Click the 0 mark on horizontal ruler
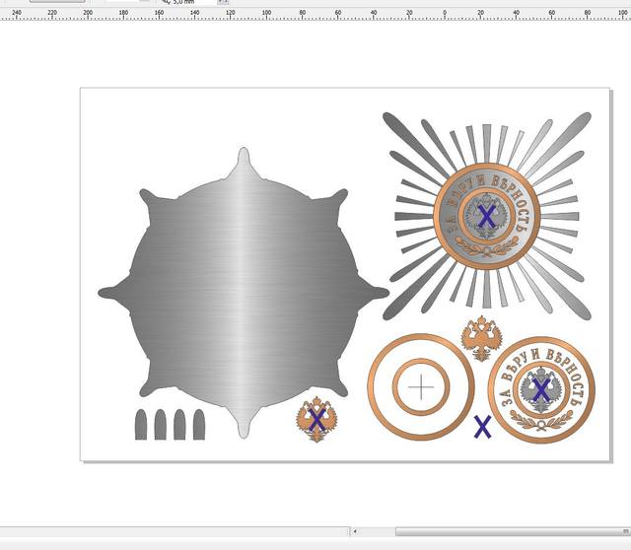Viewport: 631px width, 550px height. 445,13
